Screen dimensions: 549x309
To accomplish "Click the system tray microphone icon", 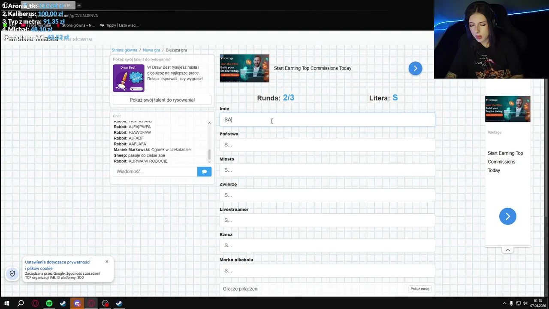I will (x=512, y=303).
